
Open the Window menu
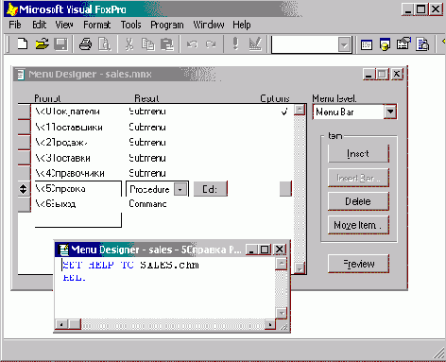(209, 25)
